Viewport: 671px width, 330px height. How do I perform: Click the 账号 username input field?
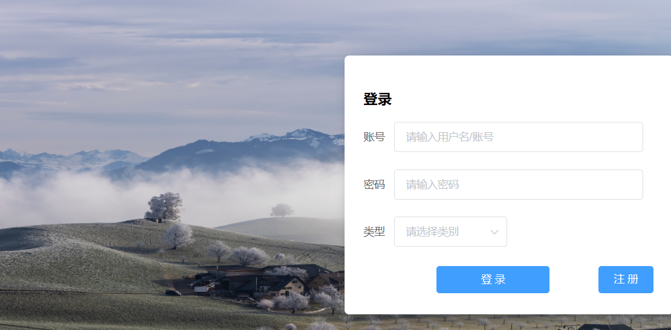coord(518,137)
